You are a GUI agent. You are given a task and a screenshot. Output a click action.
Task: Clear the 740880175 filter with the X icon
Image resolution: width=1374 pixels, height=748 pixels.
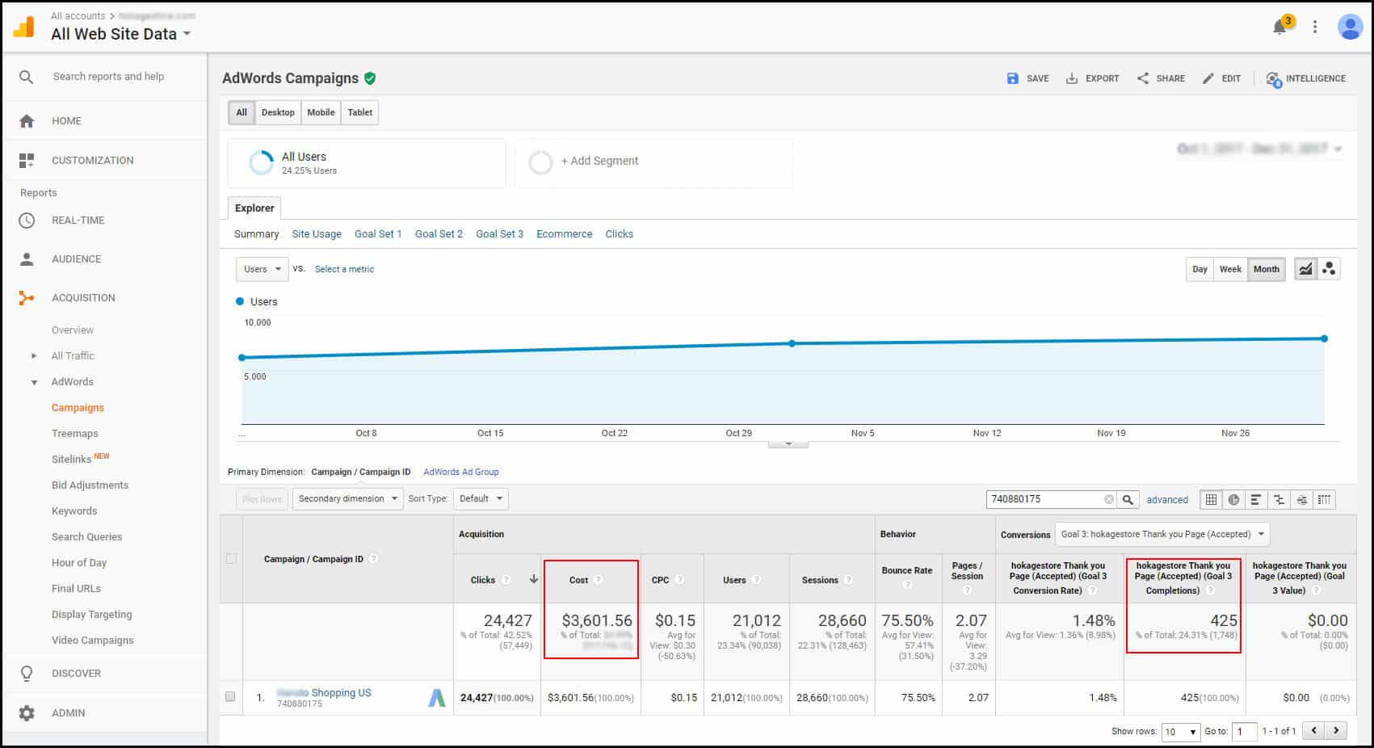pyautogui.click(x=1109, y=499)
